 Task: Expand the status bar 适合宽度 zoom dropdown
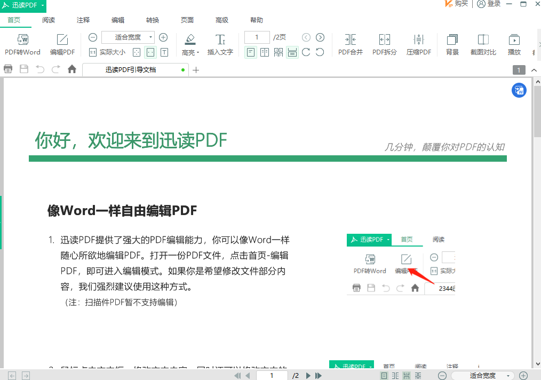(508, 376)
